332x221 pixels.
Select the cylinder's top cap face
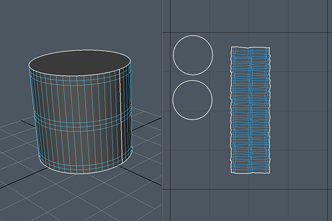tap(79, 62)
